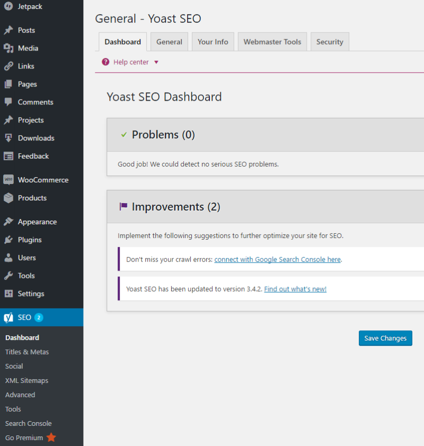Click the Plugins plug icon
Viewport: 424px width, 446px height.
tap(8, 240)
